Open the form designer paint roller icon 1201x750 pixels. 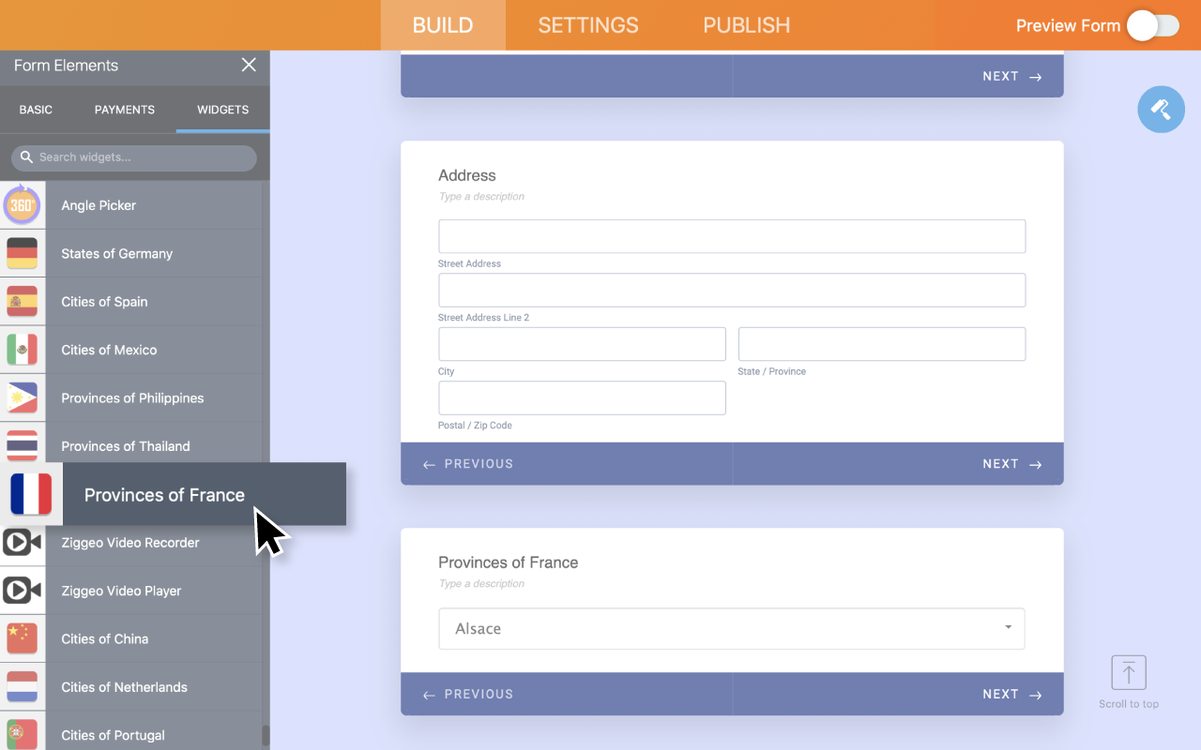tap(1161, 110)
